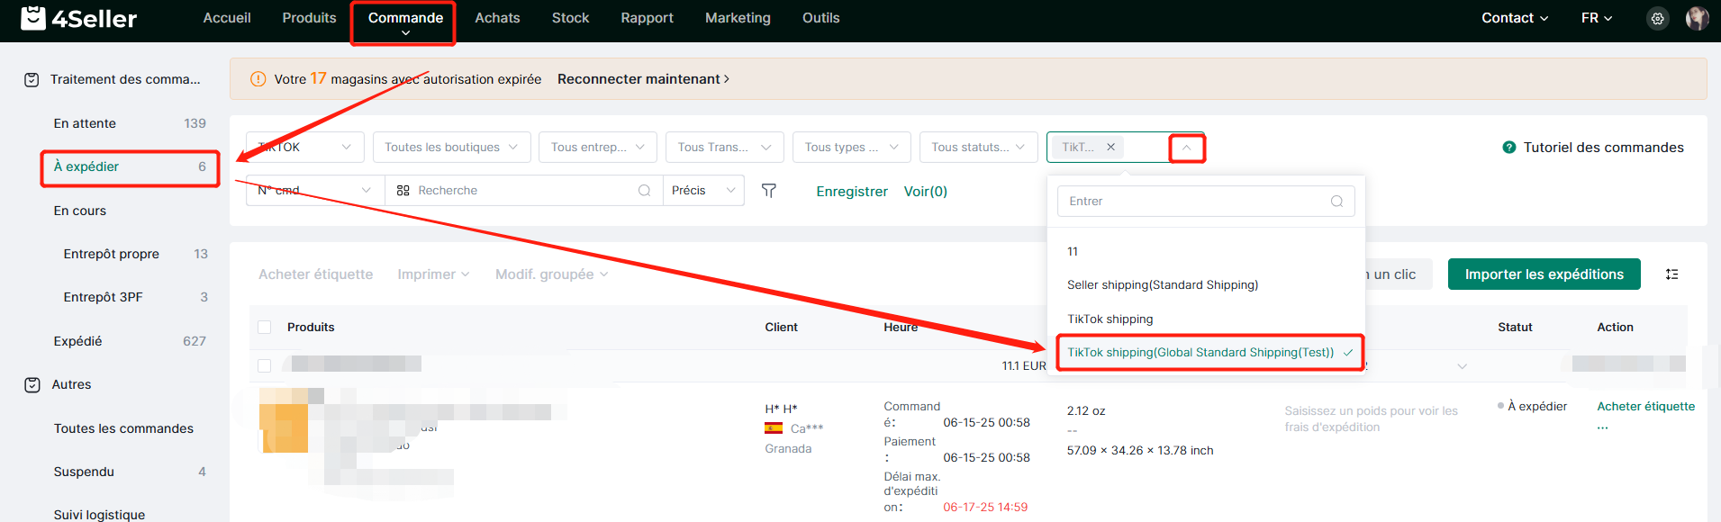The width and height of the screenshot is (1721, 522).
Task: Open settings gear icon
Action: 1657,18
